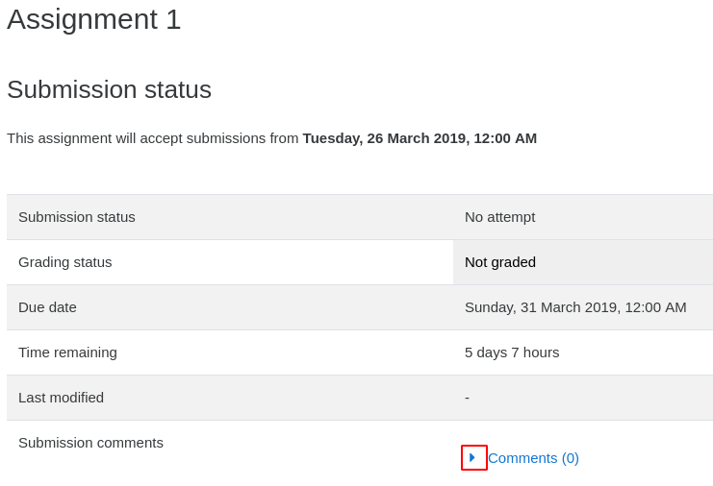This screenshot has height=486, width=713.
Task: Click the No attempt status value
Action: [x=499, y=217]
